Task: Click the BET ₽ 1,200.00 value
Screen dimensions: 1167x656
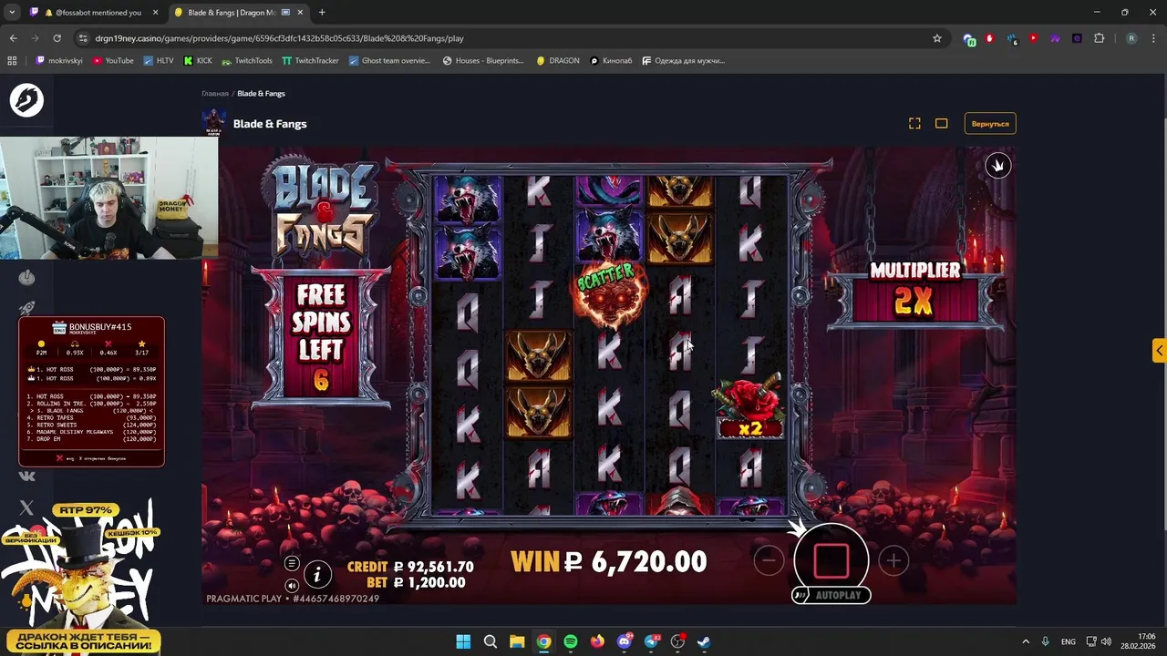Action: (416, 582)
